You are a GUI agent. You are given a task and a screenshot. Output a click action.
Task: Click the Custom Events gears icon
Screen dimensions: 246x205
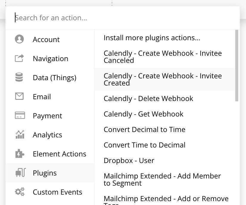click(x=20, y=192)
